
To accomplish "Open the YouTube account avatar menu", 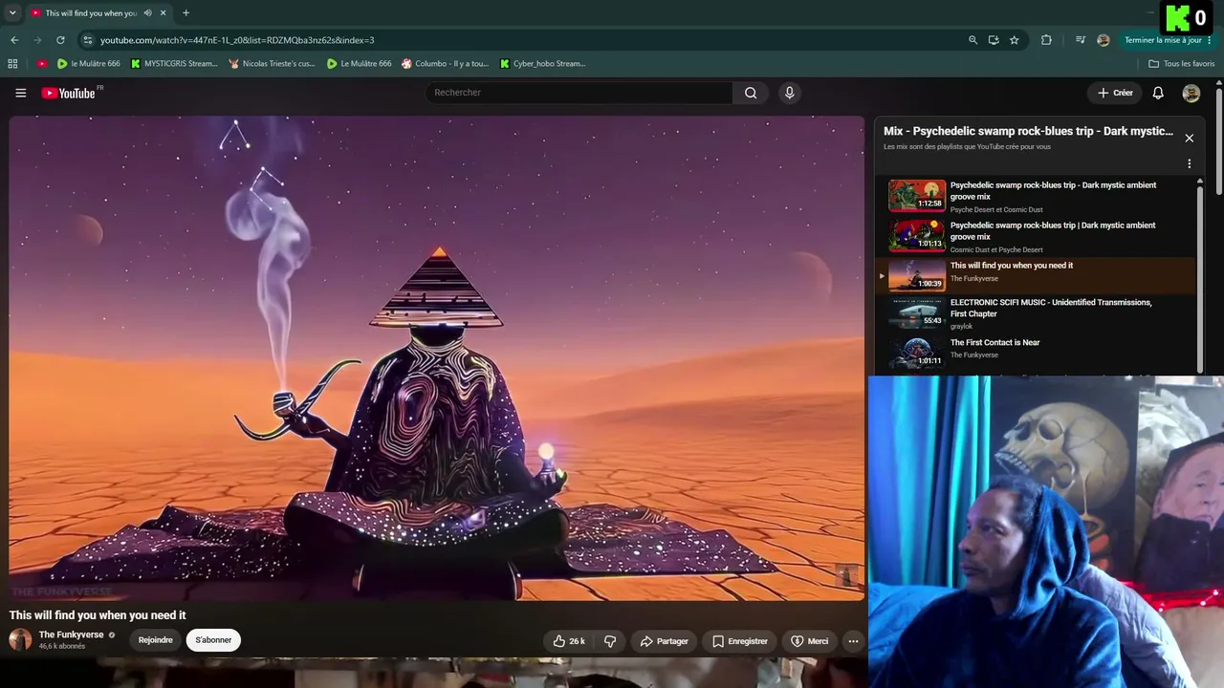I will [x=1191, y=93].
